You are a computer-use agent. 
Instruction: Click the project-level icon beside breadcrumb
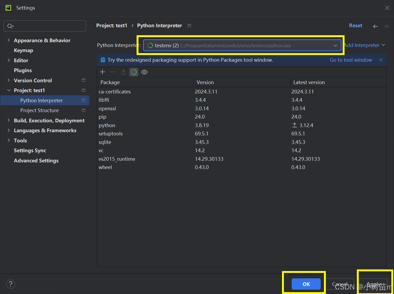[189, 26]
